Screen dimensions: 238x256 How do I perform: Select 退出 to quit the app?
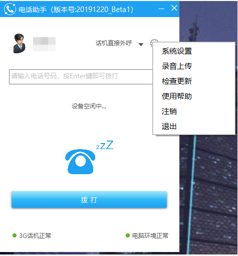pyautogui.click(x=169, y=126)
